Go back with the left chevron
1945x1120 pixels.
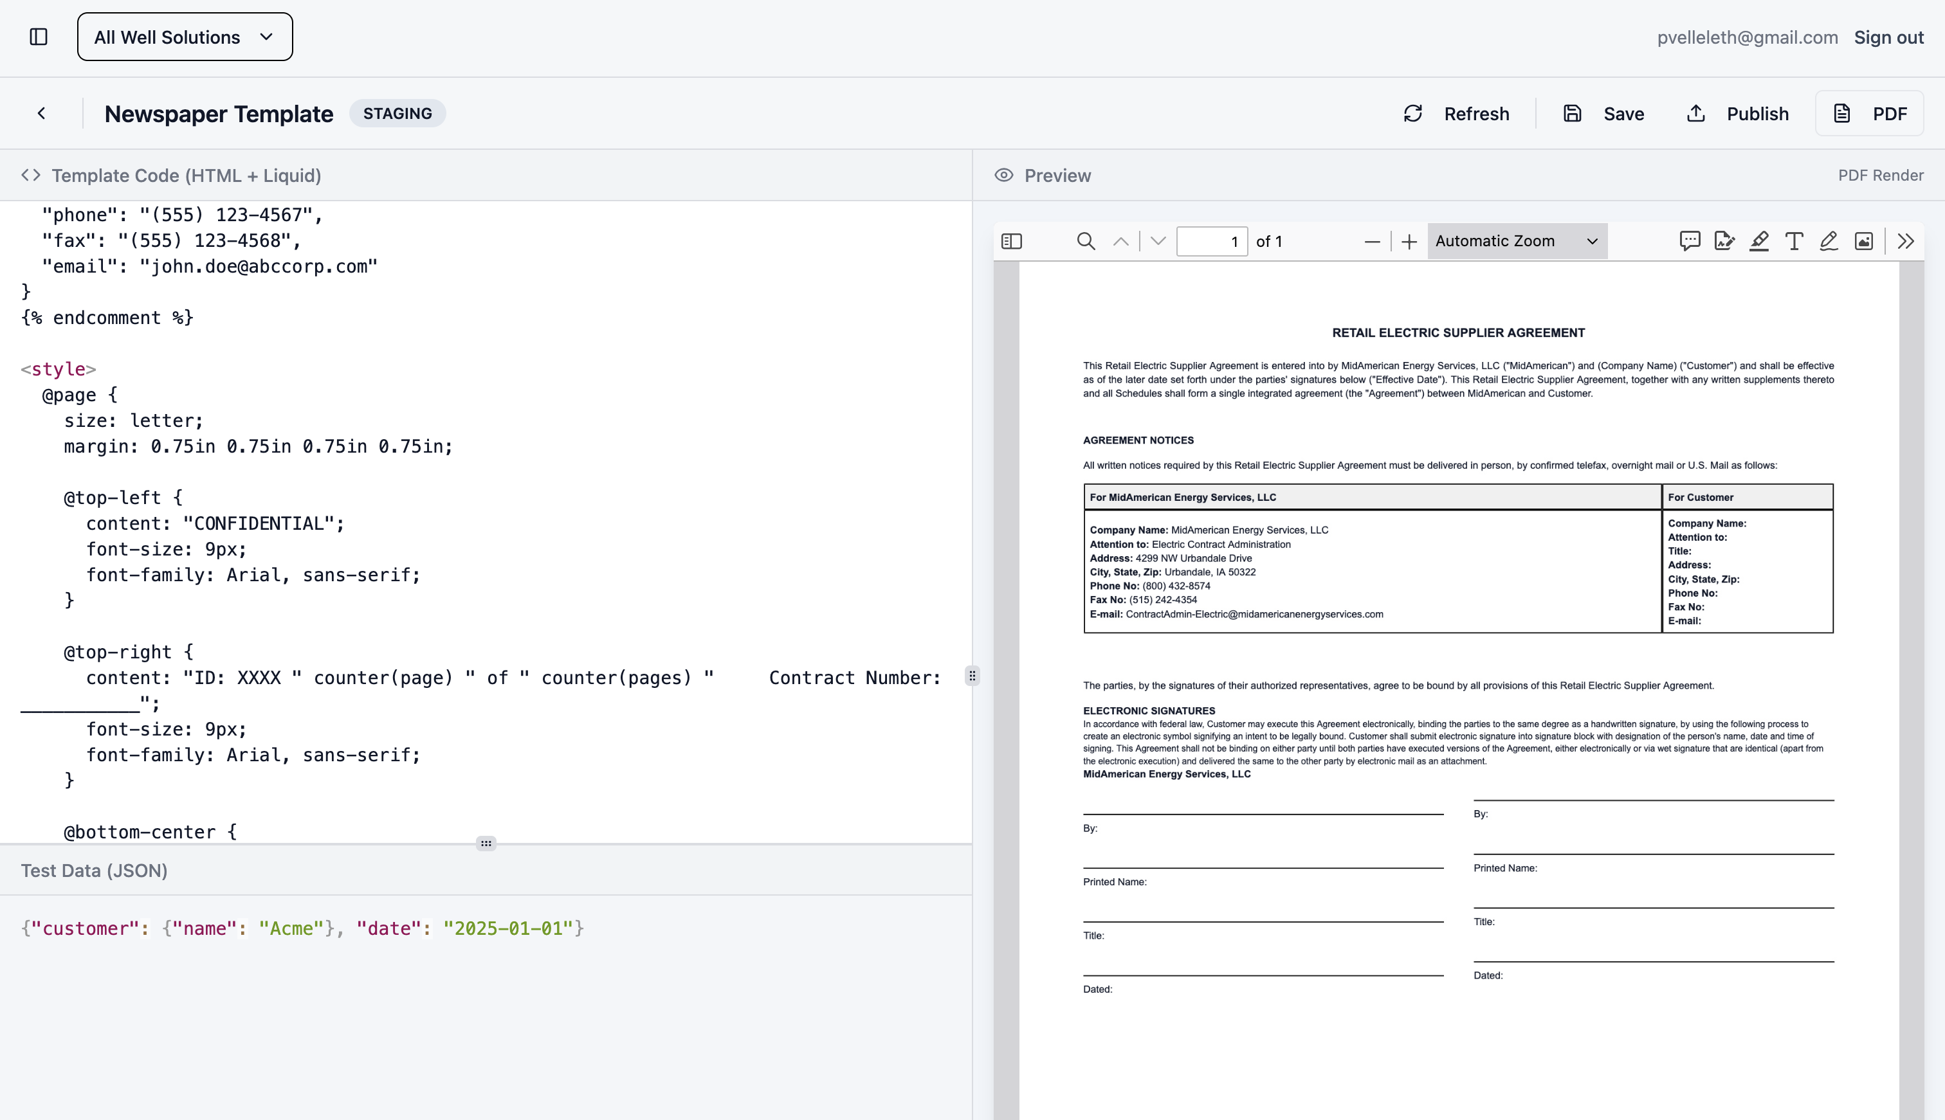click(x=42, y=114)
